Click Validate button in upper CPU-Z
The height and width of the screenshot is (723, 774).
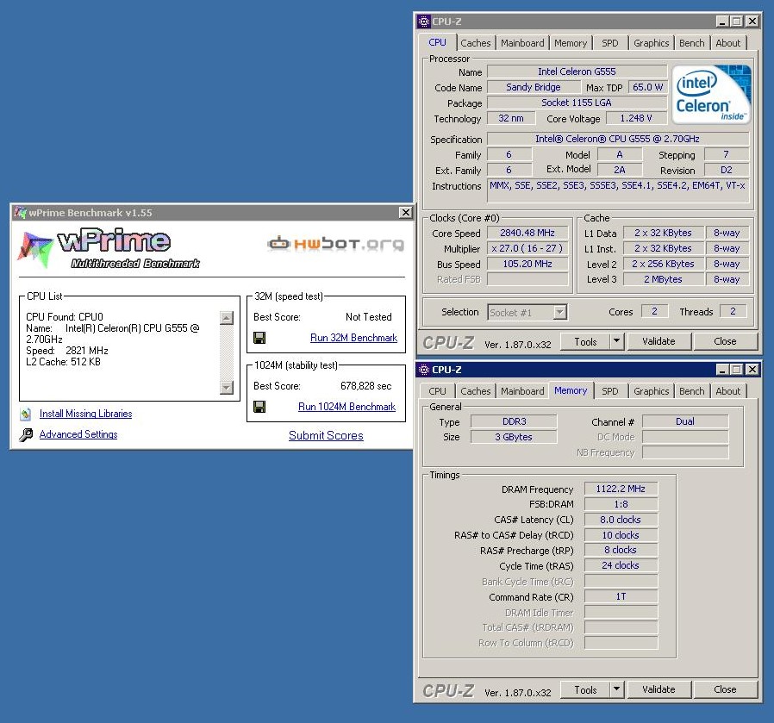659,341
